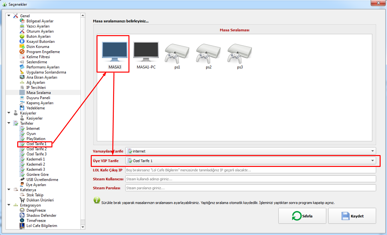
Task: Open Özel Tarife 1 settings
Action: 36,144
